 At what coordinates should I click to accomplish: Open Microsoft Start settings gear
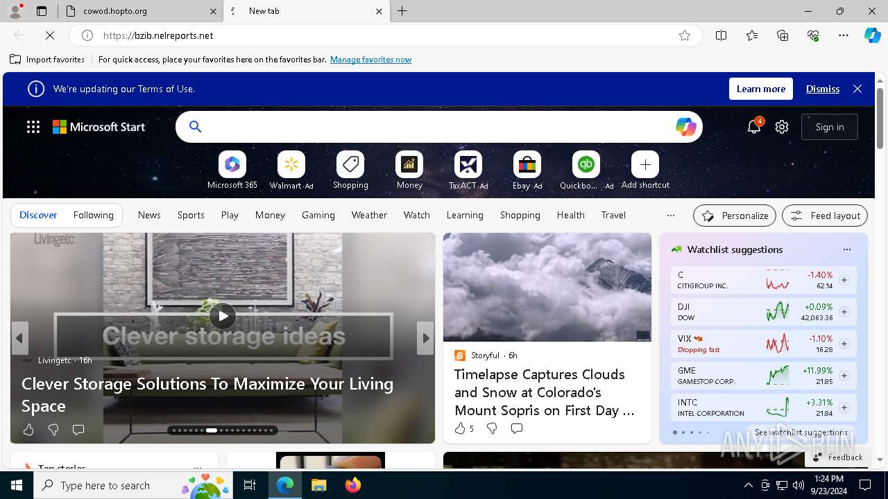click(x=782, y=127)
